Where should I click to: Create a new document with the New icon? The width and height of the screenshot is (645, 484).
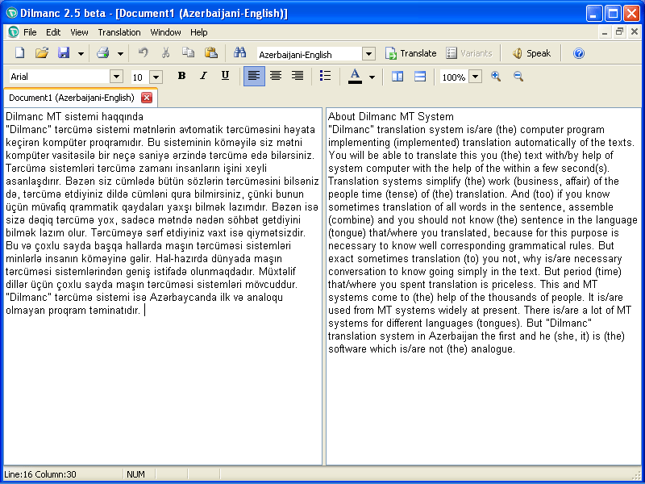(x=19, y=53)
